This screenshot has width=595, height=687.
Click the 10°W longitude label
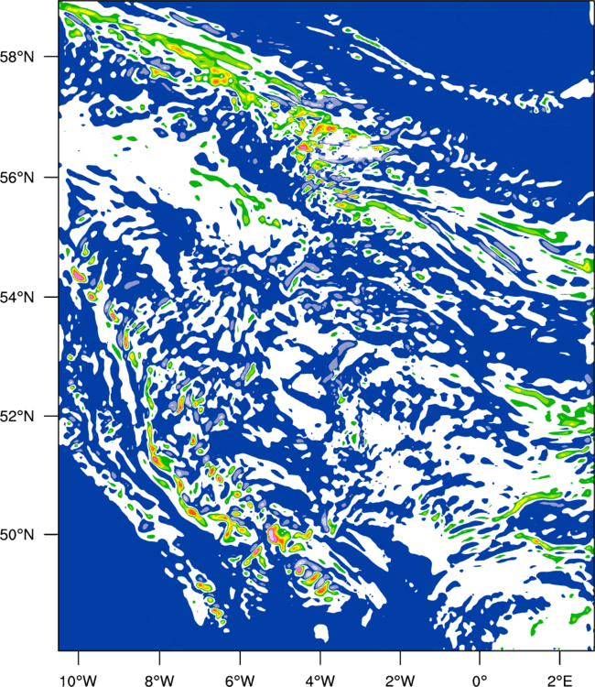79,681
